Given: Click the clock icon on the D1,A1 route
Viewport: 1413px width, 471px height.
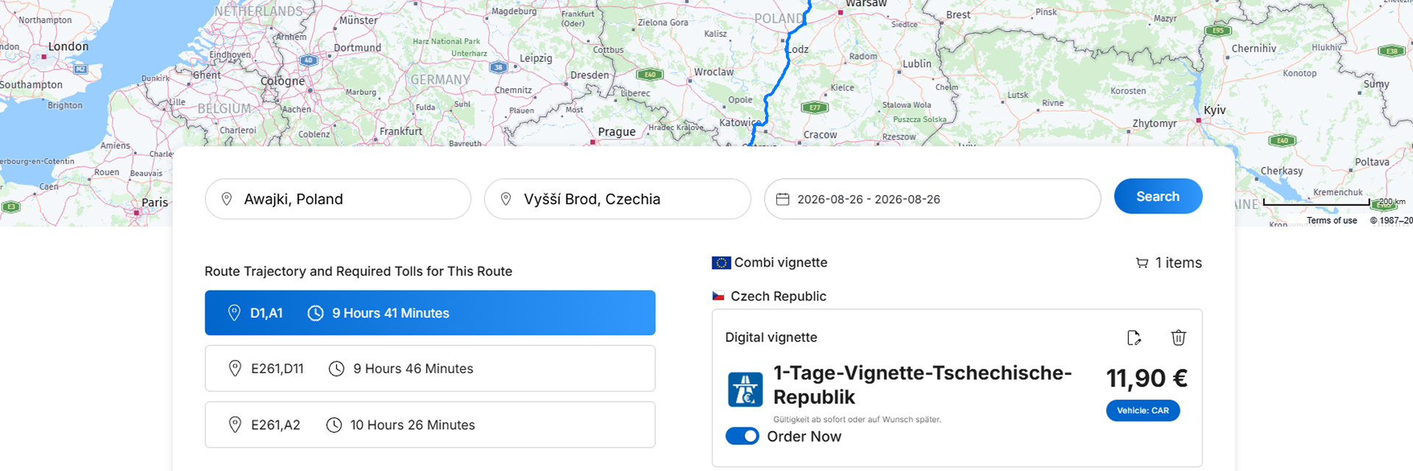Looking at the screenshot, I should [315, 314].
